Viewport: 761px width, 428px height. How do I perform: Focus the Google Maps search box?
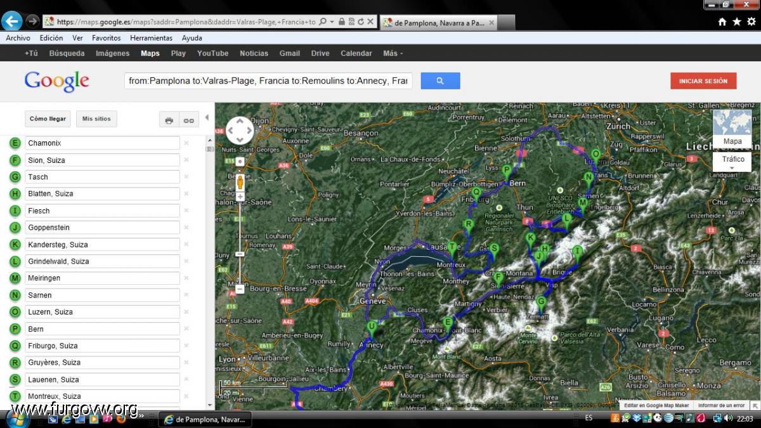(269, 81)
